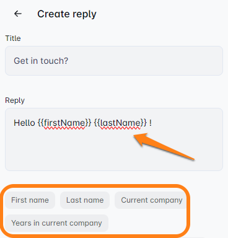228x238 pixels.
Task: Place cursor at the exclamation mark in reply
Action: click(x=151, y=123)
